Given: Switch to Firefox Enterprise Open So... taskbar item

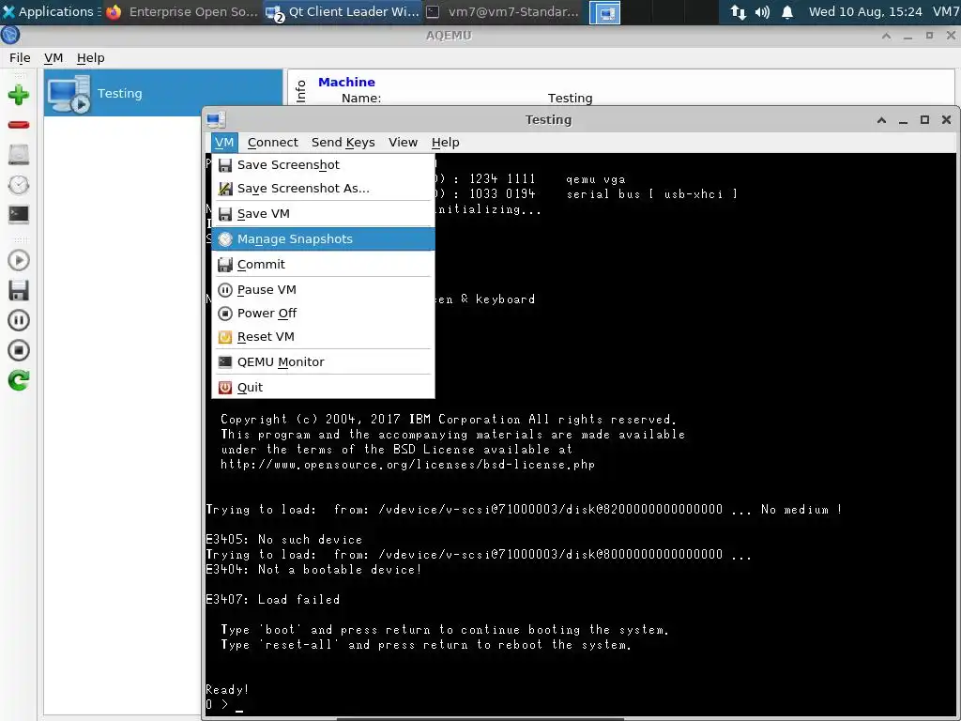Looking at the screenshot, I should coord(182,11).
